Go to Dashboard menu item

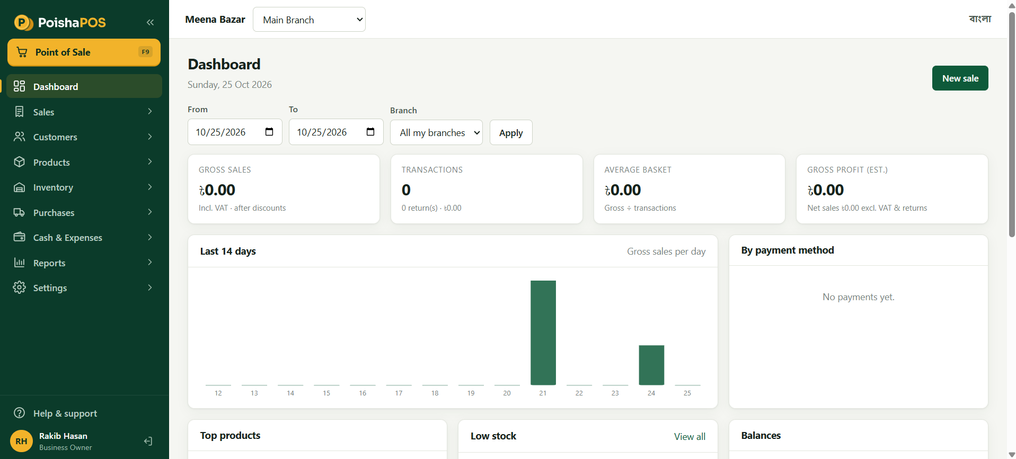tap(84, 86)
